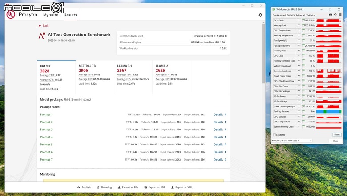The width and height of the screenshot is (347, 196).
Task: Click the GPU-Z title bar app icon
Action: (274, 9)
